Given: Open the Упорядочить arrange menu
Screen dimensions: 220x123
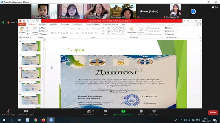Looking at the screenshot, I should point(131,30).
